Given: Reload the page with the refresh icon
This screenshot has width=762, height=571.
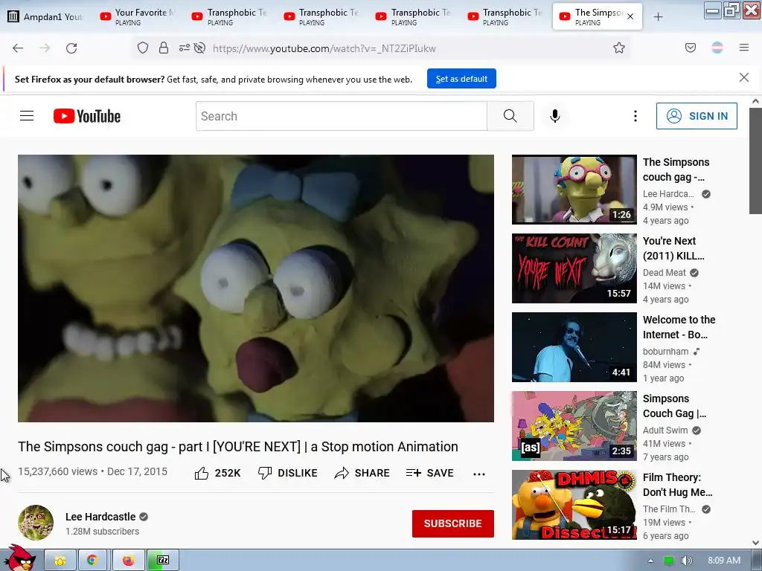Looking at the screenshot, I should (x=71, y=48).
